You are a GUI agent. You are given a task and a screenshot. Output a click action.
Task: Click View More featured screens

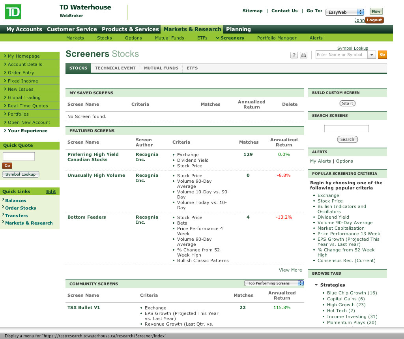(x=290, y=270)
